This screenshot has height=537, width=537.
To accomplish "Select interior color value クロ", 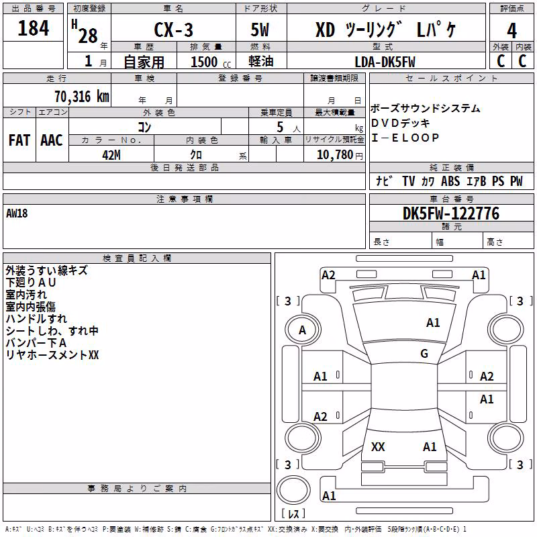I will [x=196, y=155].
